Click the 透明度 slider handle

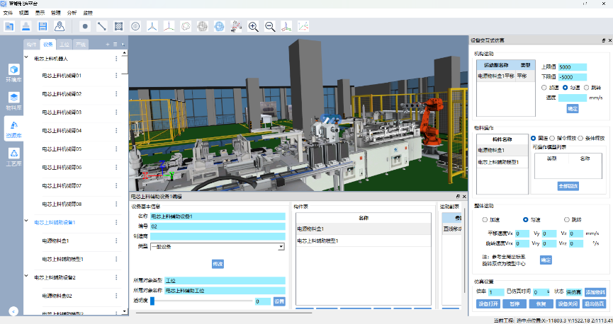click(x=152, y=301)
